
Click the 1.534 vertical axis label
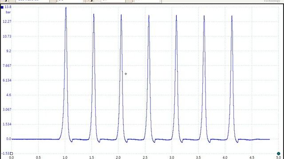(x=7, y=124)
